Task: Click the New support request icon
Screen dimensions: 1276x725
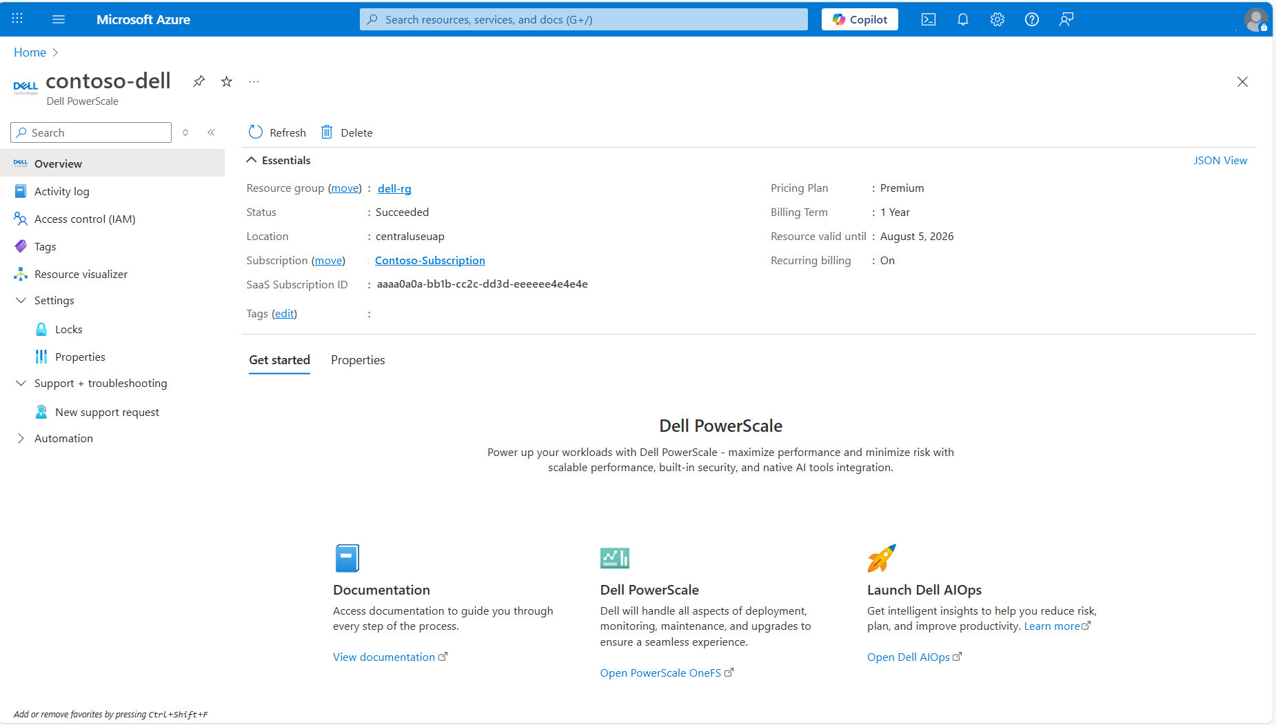Action: [41, 412]
